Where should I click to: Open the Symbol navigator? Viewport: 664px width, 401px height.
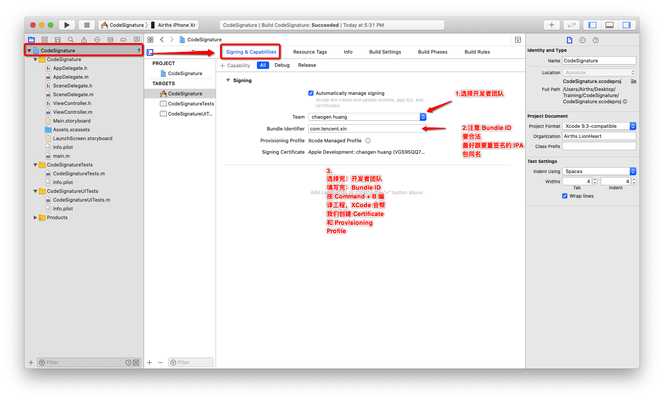click(x=58, y=40)
